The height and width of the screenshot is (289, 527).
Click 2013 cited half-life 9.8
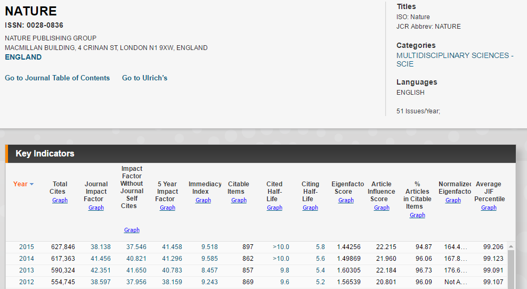285,270
